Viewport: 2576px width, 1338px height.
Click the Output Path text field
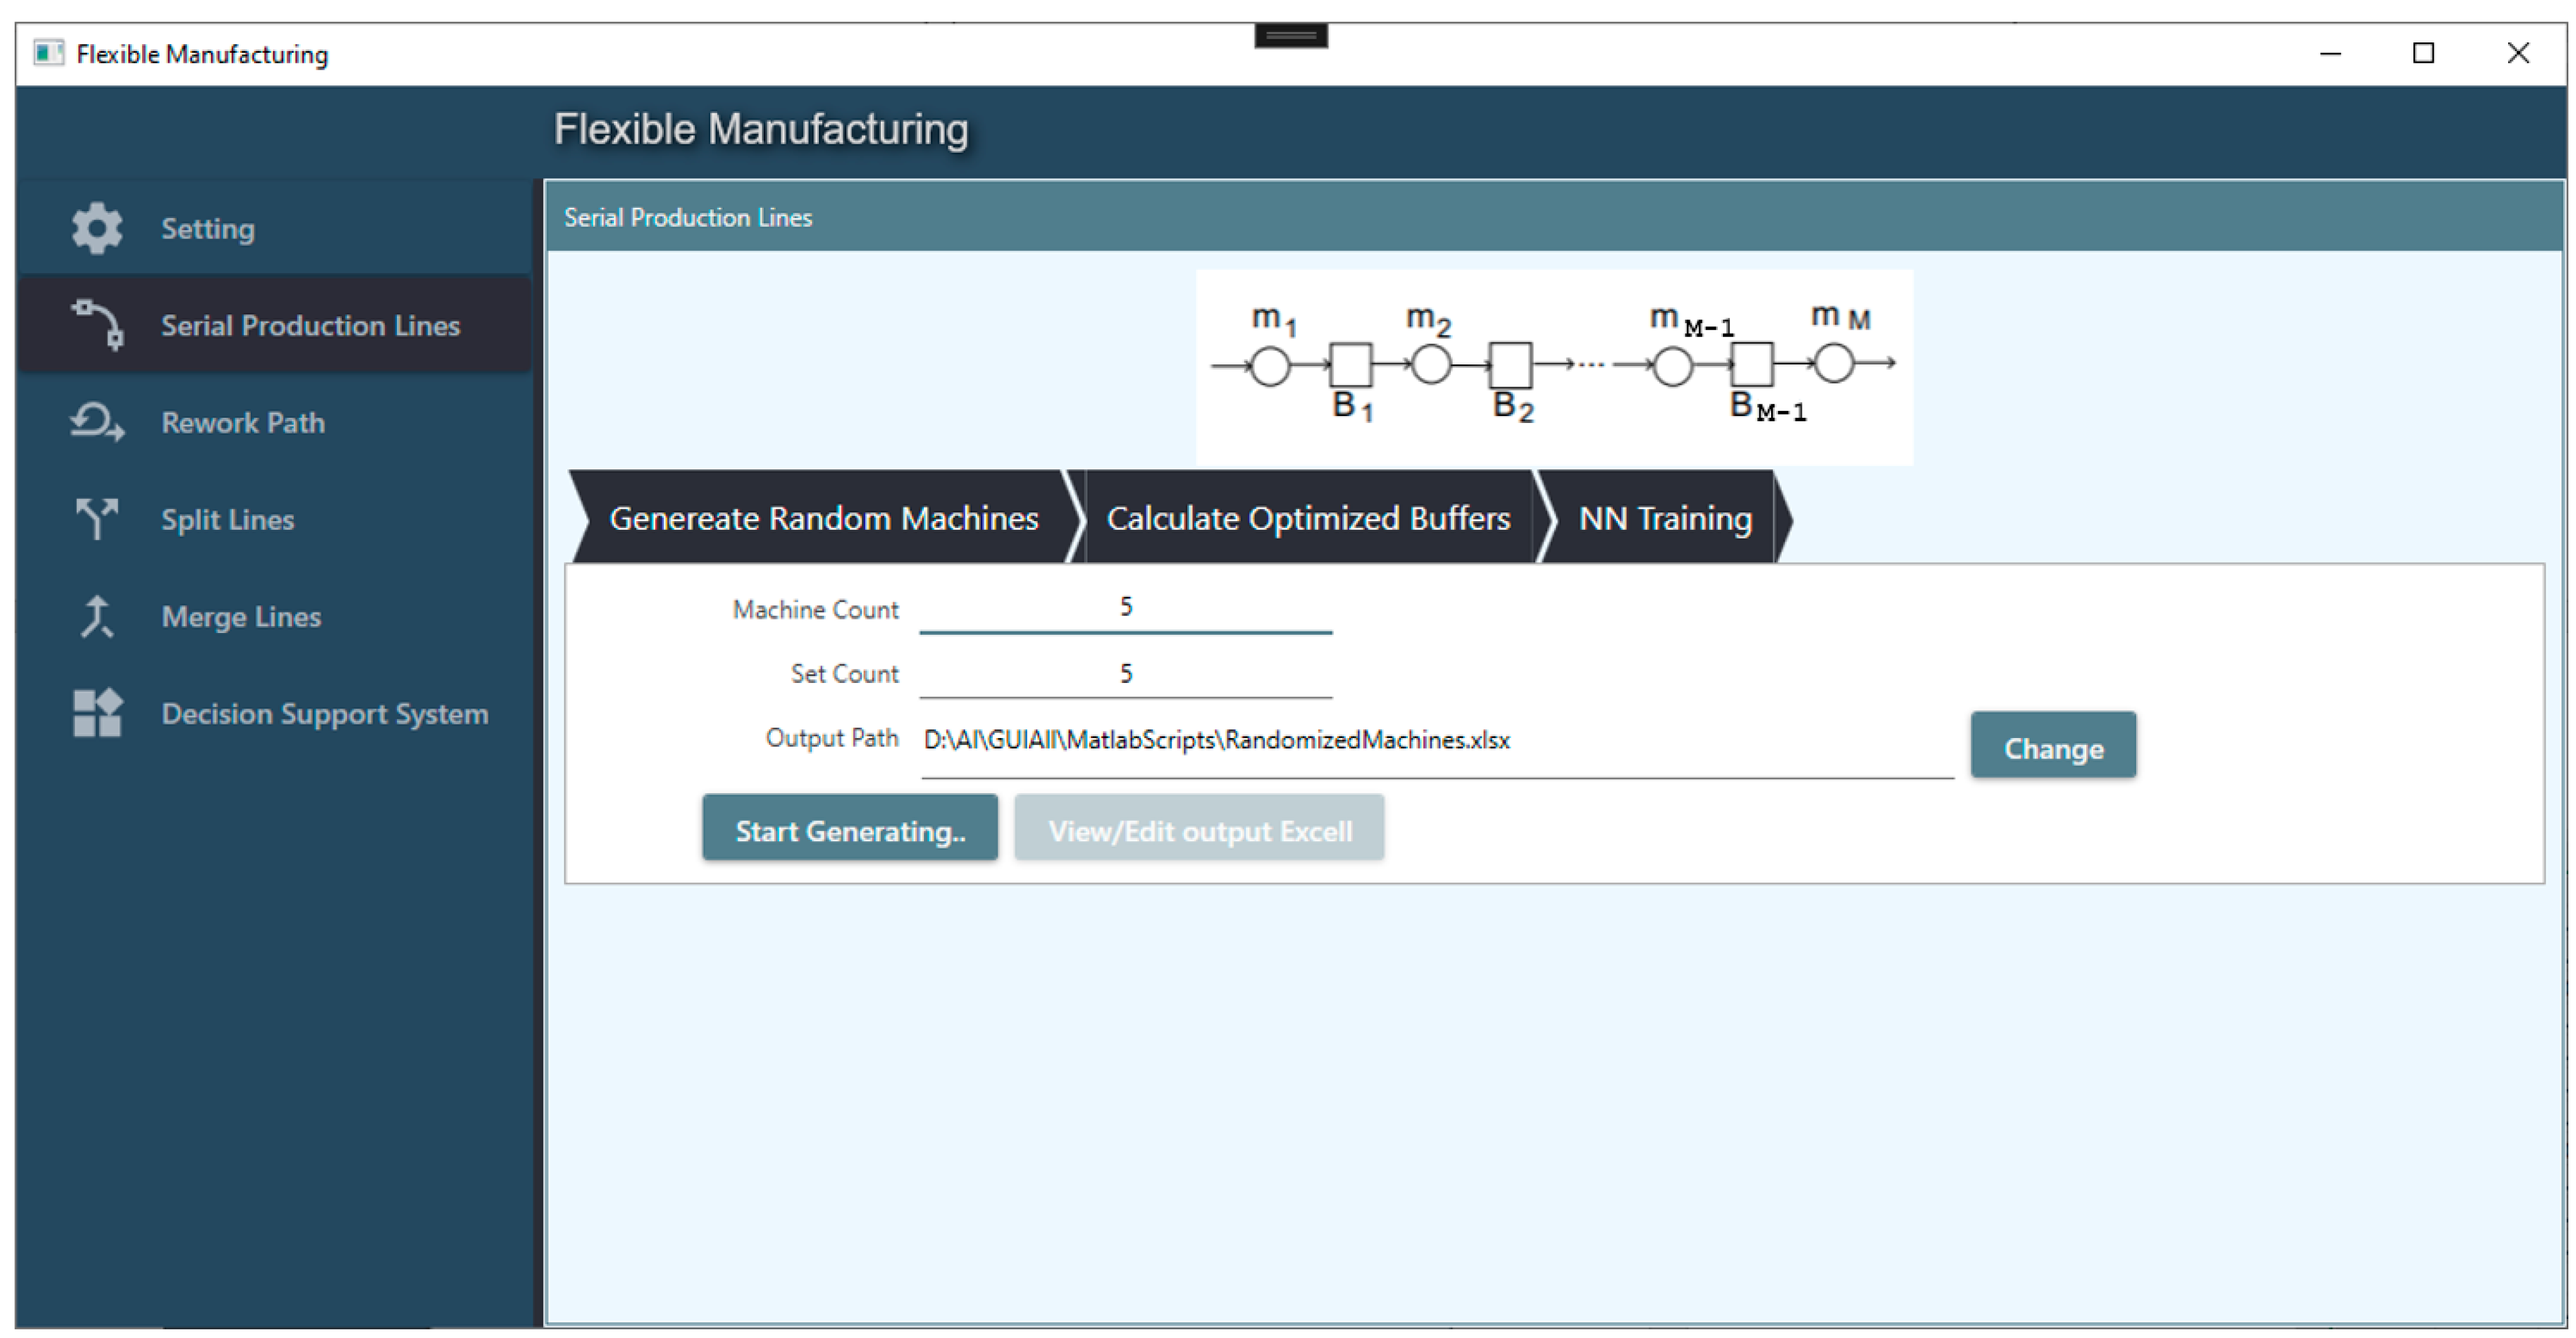[x=1435, y=741]
